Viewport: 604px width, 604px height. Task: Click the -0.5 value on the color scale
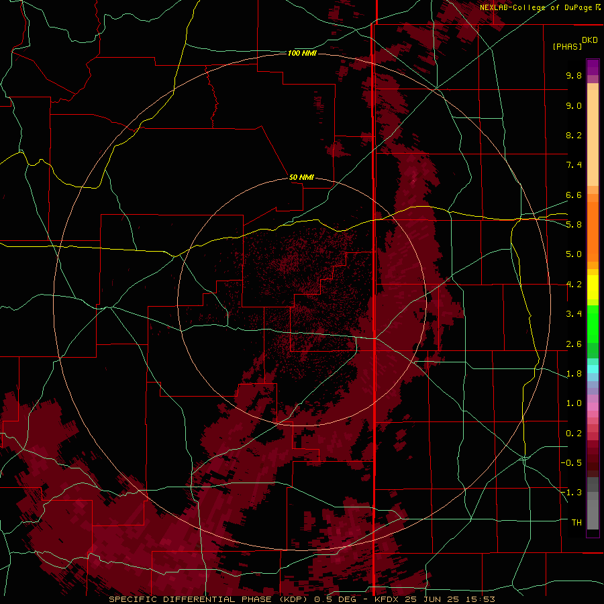pyautogui.click(x=571, y=463)
